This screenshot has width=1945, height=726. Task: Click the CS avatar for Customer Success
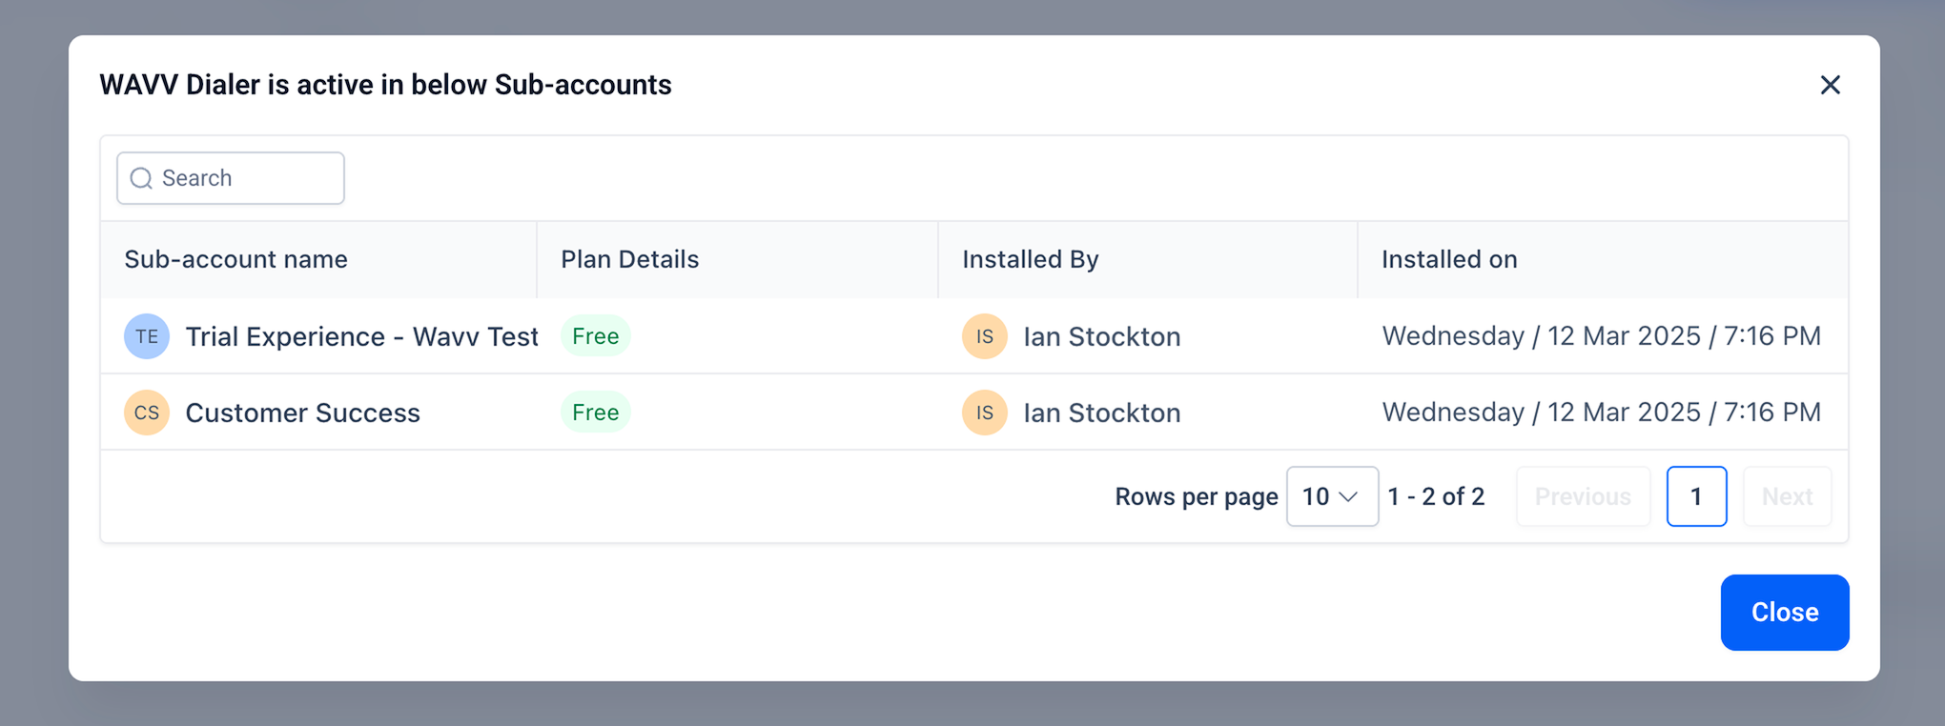(147, 413)
